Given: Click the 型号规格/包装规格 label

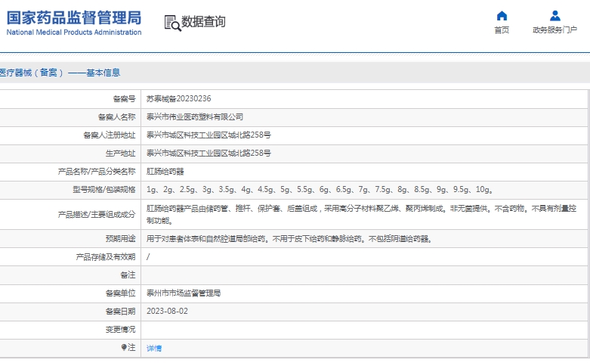Looking at the screenshot, I should pyautogui.click(x=103, y=190).
